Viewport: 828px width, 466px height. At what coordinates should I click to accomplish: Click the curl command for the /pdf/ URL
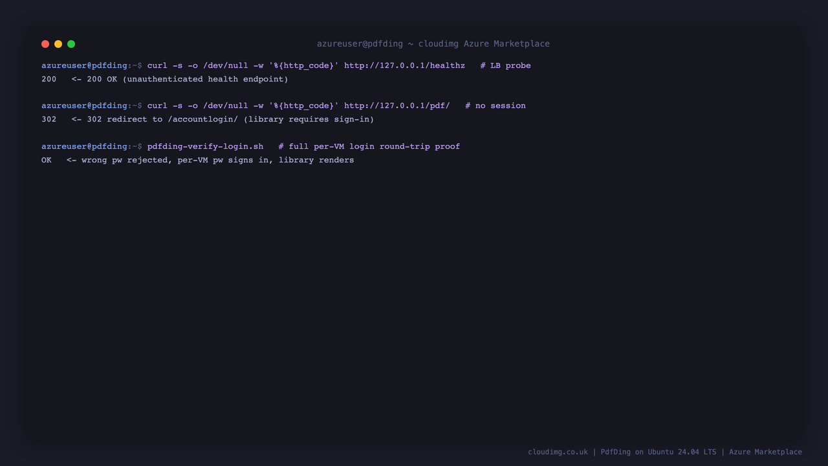(x=298, y=105)
